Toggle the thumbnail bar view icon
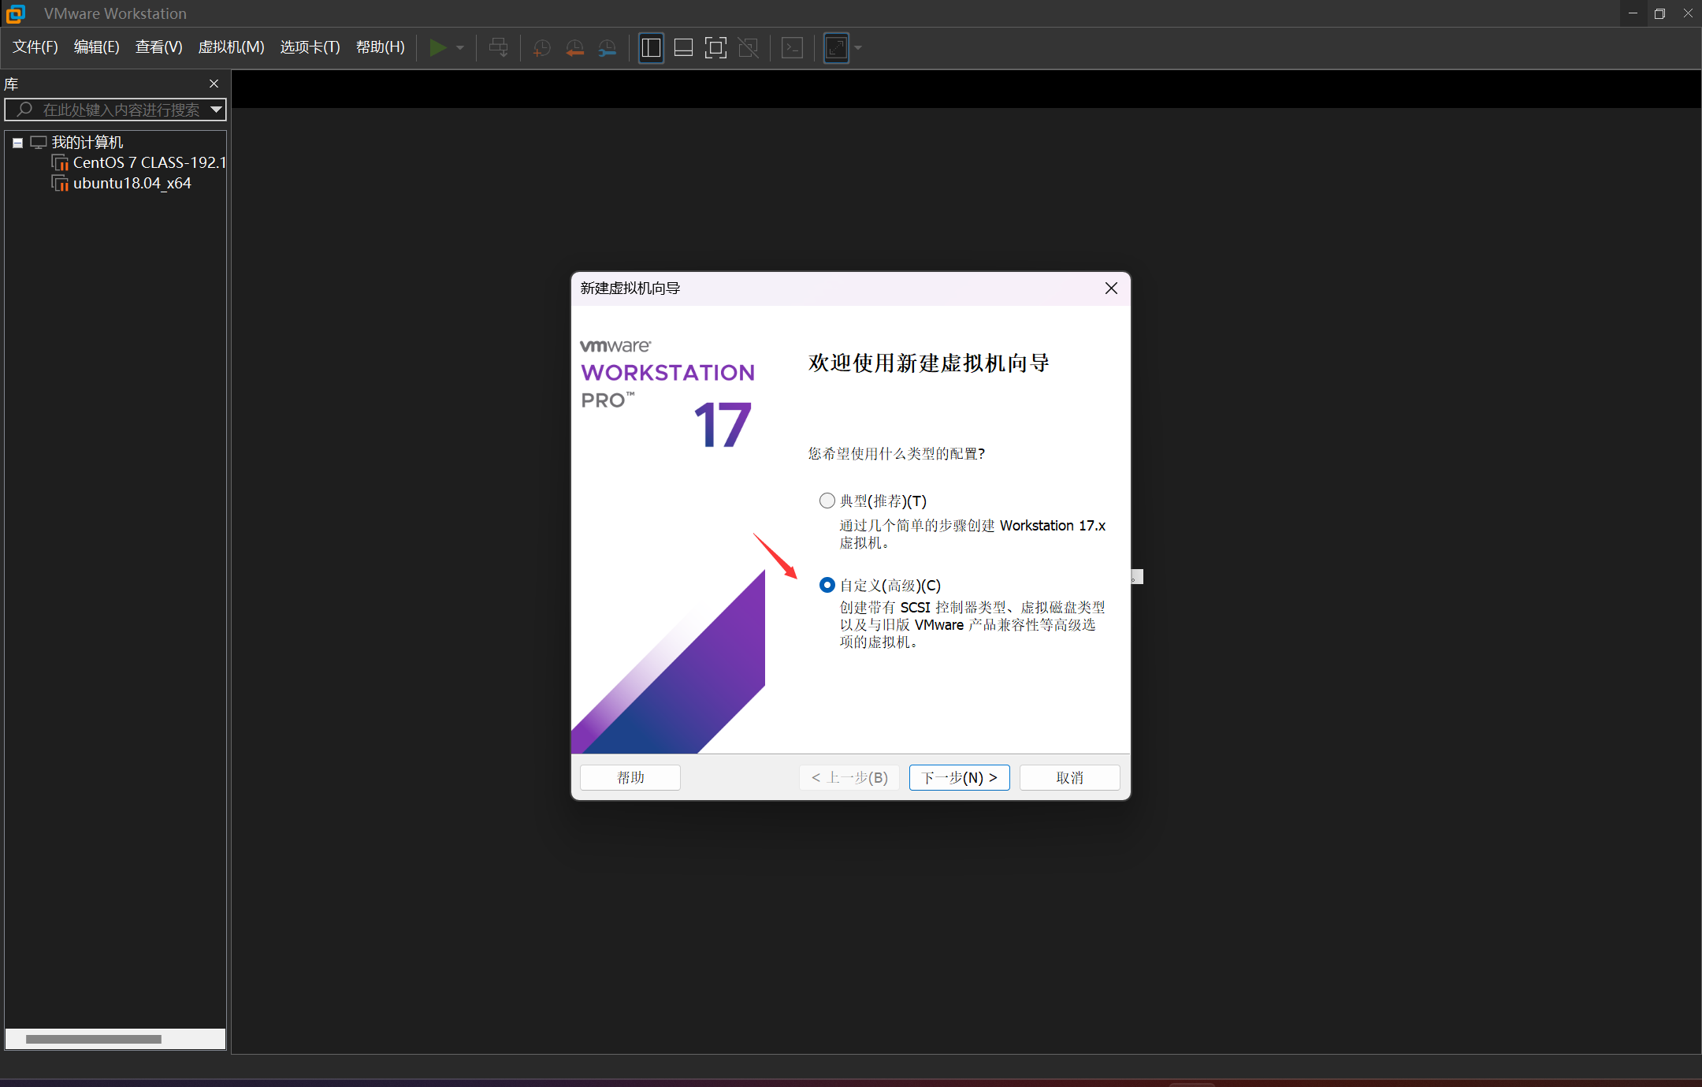 click(683, 48)
